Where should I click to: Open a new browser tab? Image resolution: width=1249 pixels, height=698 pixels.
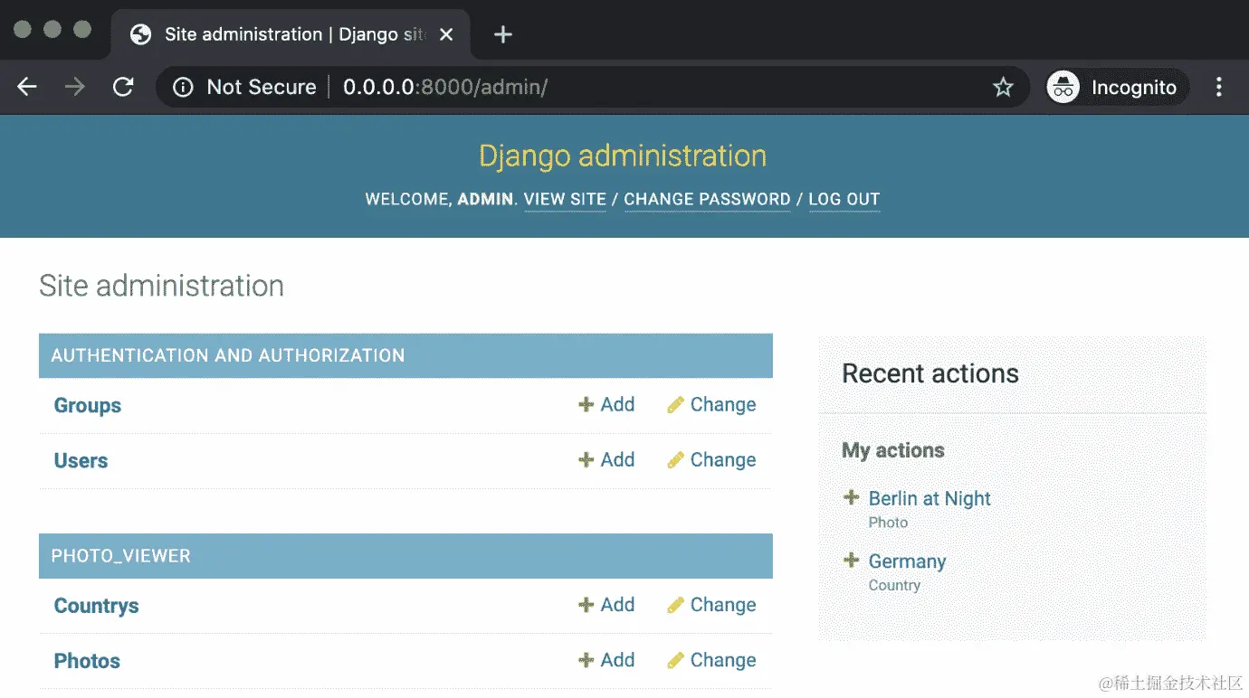503,34
